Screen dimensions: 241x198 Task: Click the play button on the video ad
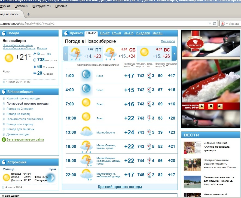(202, 106)
